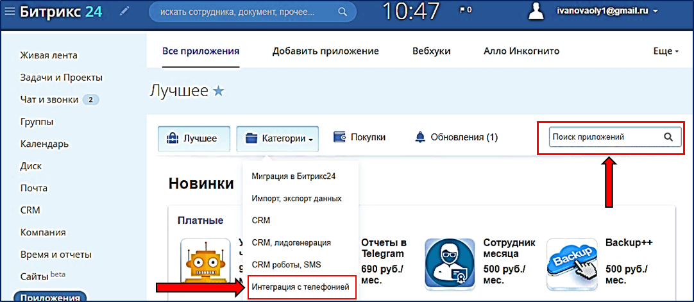Click the magnifier in Поиск приложений field
Viewport: 694px width, 302px height.
[x=668, y=137]
